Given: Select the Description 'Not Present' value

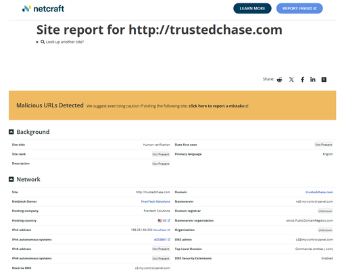Looking at the screenshot, I should 161,164.
